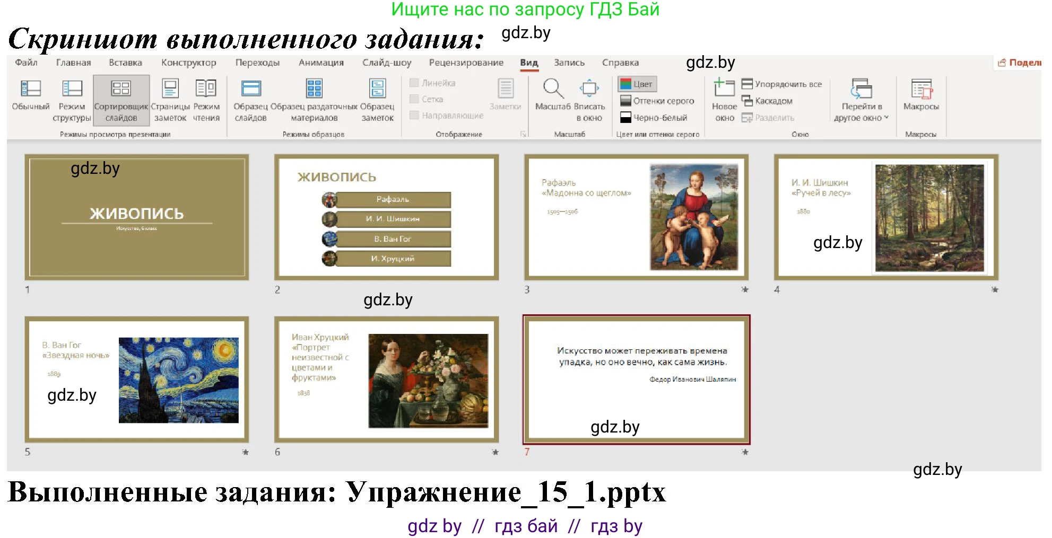
Task: Activate Режим чтения
Action: click(206, 101)
